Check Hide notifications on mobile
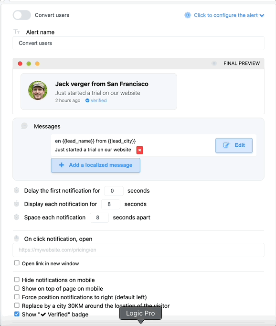 (17, 280)
